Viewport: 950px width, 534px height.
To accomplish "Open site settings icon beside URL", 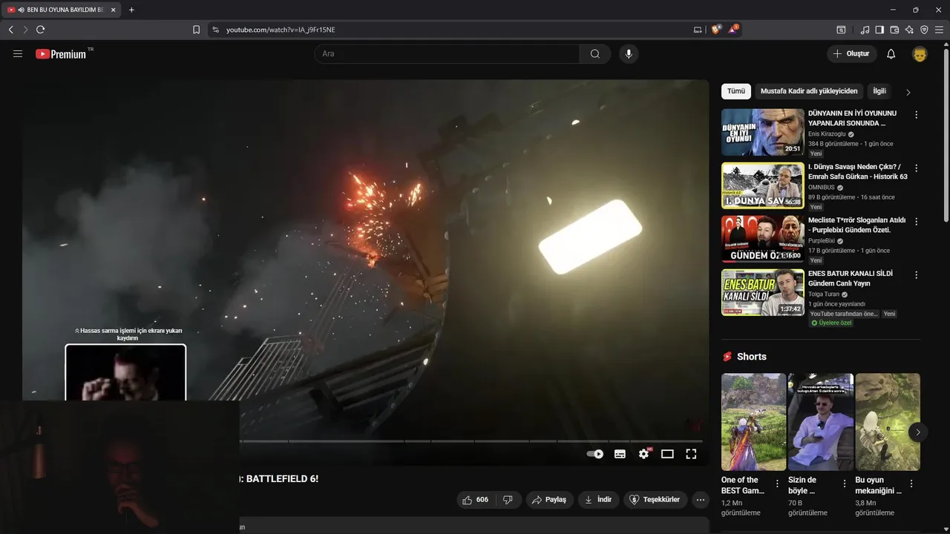I will (215, 30).
